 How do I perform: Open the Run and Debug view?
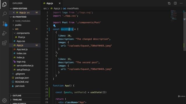pyautogui.click(x=4, y=33)
